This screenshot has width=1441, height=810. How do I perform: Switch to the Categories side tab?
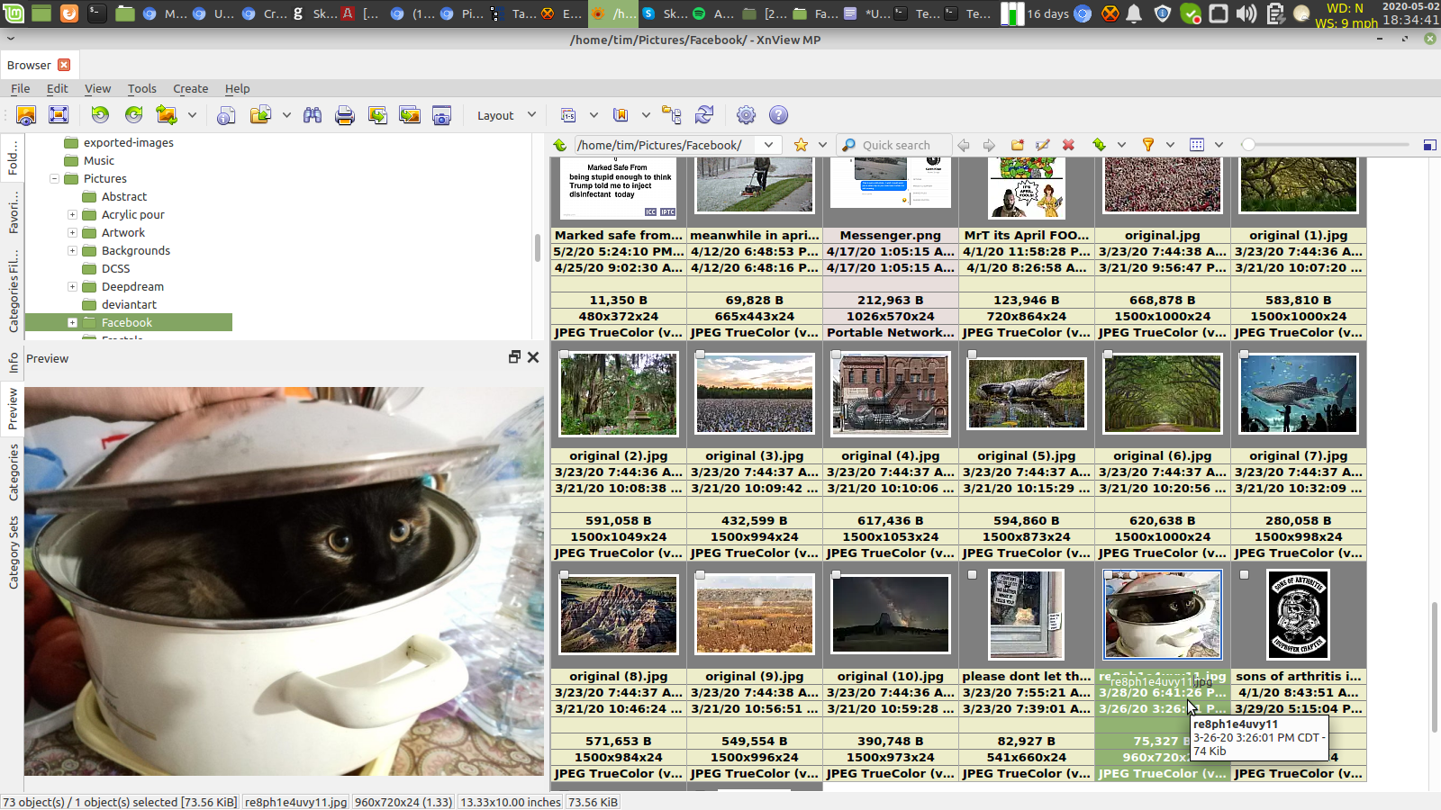pos(14,472)
